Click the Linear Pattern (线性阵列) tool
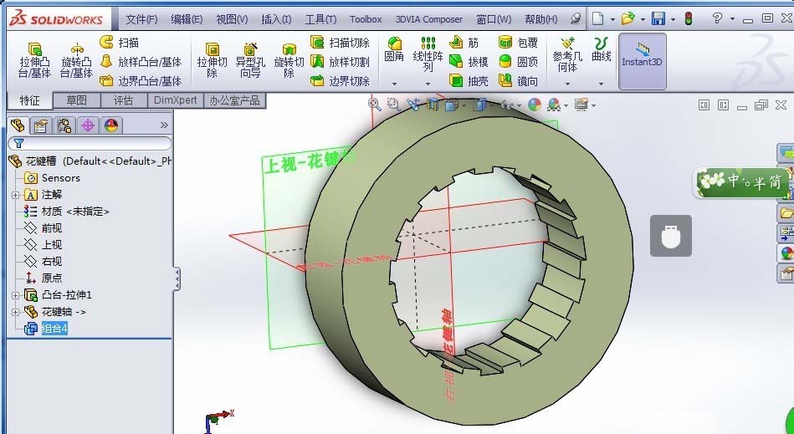Screen dimensions: 794x434 click(x=428, y=54)
